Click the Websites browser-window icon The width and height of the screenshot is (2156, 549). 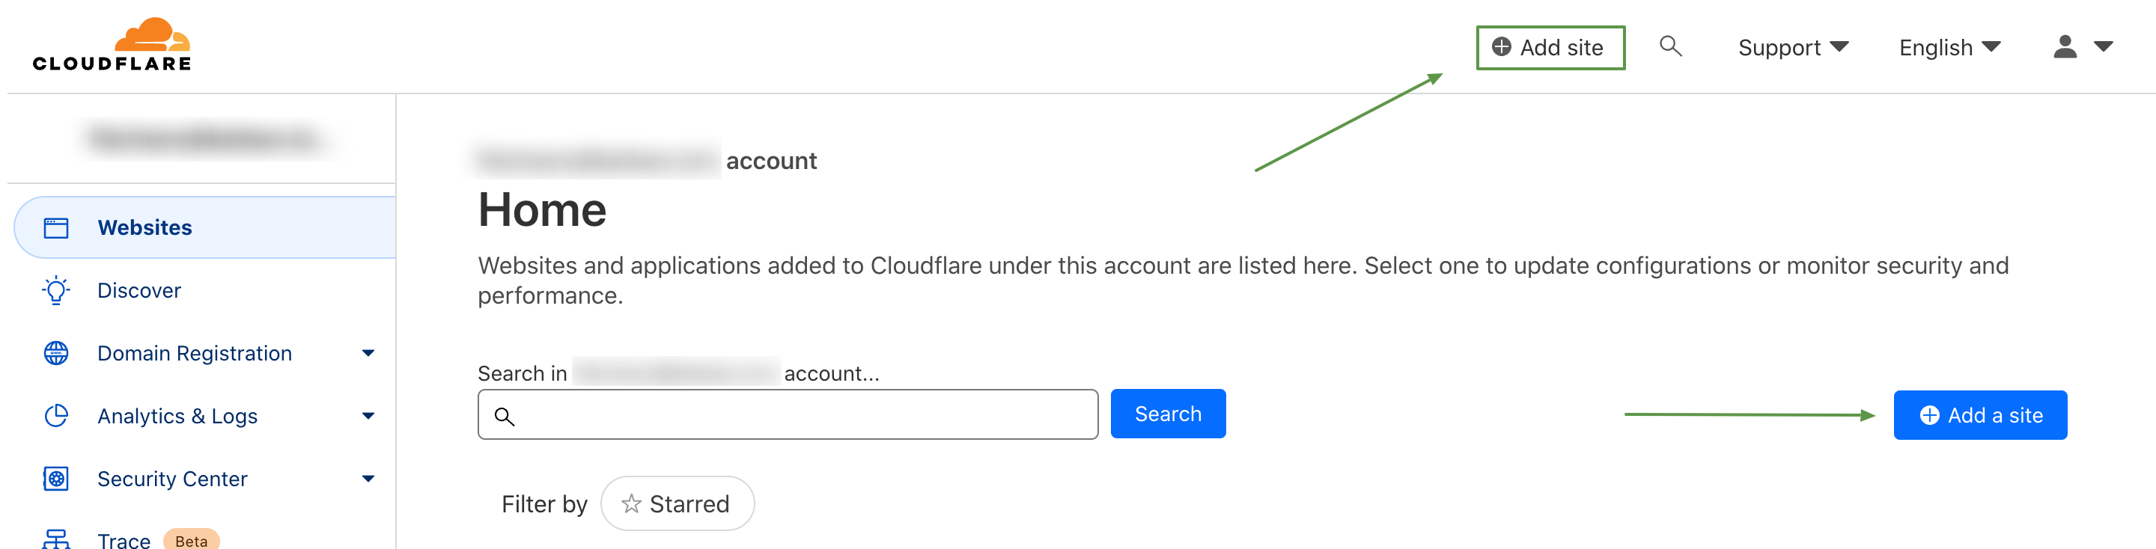56,228
